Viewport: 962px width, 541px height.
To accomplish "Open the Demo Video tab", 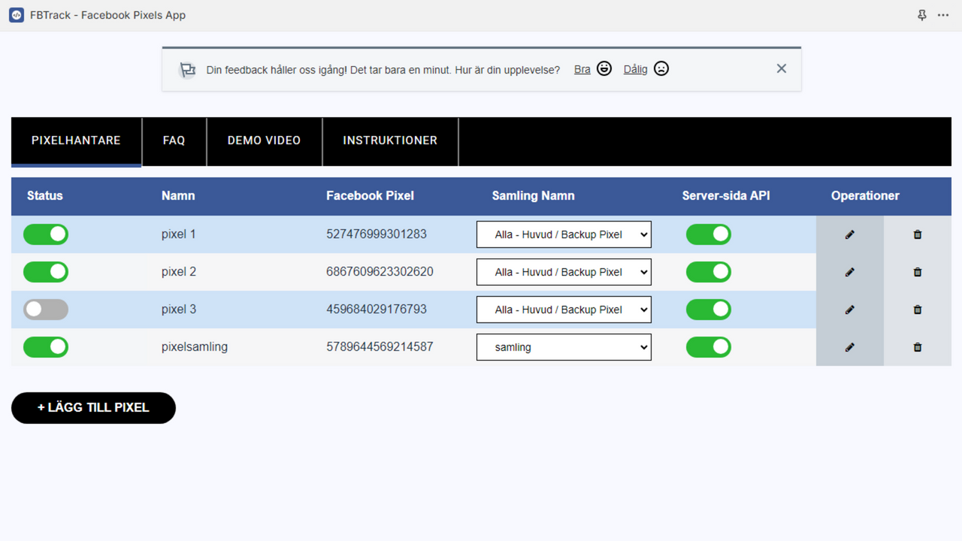I will pos(264,141).
